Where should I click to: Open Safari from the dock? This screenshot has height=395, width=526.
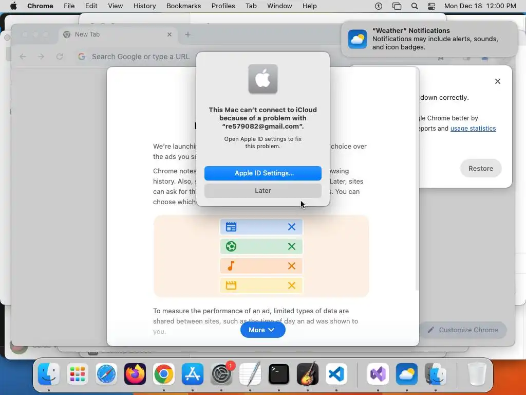106,374
